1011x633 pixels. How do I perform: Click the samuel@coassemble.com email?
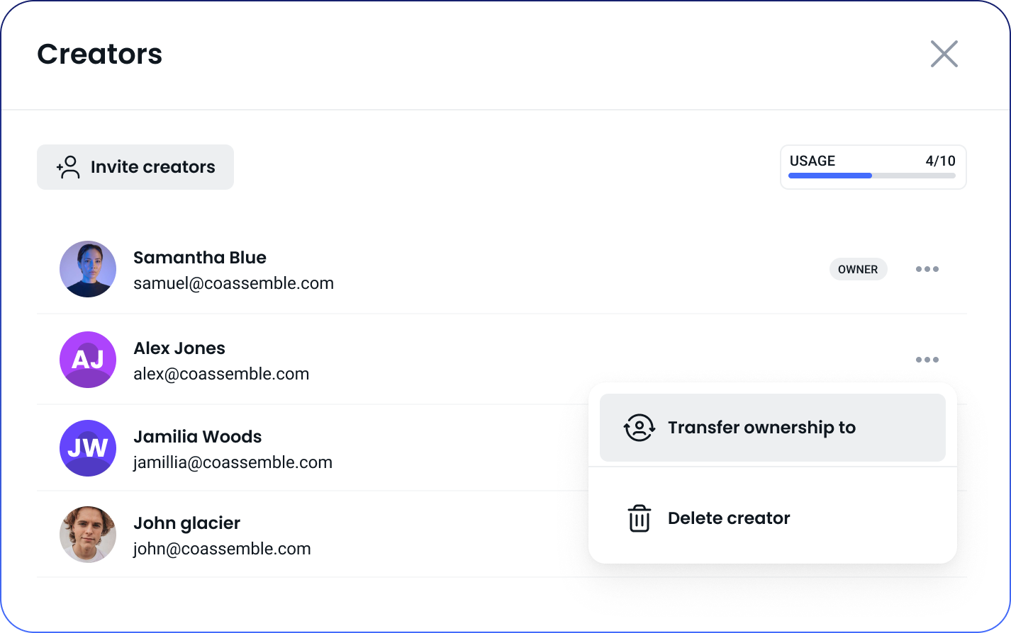[x=233, y=283]
